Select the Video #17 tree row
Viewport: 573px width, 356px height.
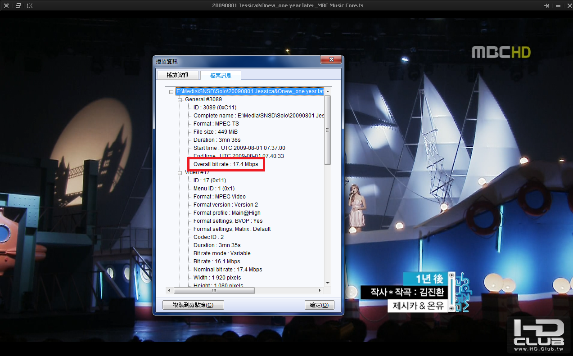click(x=197, y=172)
